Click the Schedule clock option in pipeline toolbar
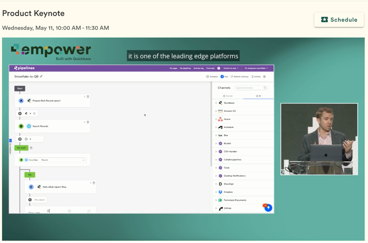 (x=212, y=76)
